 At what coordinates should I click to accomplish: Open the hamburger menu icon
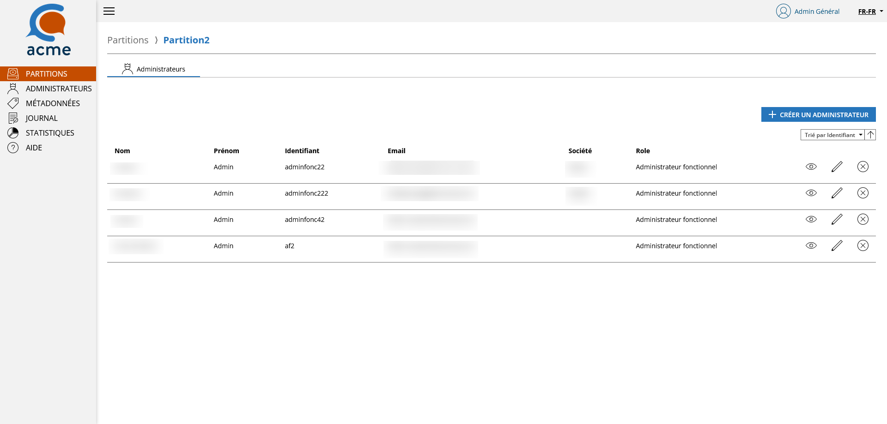(x=109, y=11)
